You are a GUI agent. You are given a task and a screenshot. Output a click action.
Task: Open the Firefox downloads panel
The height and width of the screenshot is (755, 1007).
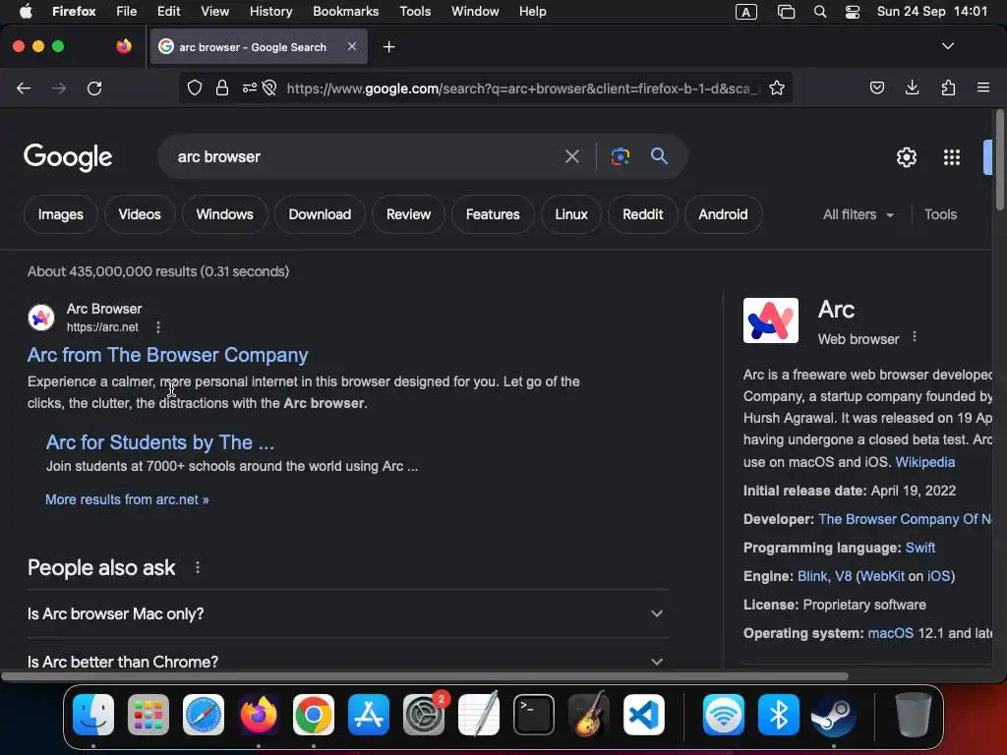click(x=912, y=87)
